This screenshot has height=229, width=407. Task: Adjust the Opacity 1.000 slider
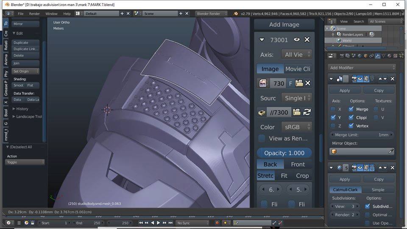click(284, 153)
